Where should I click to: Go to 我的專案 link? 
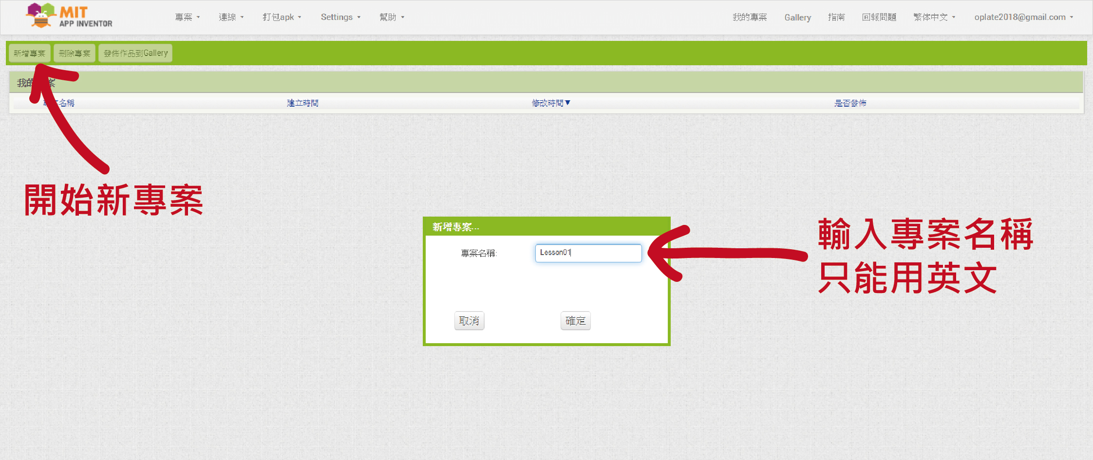[749, 17]
